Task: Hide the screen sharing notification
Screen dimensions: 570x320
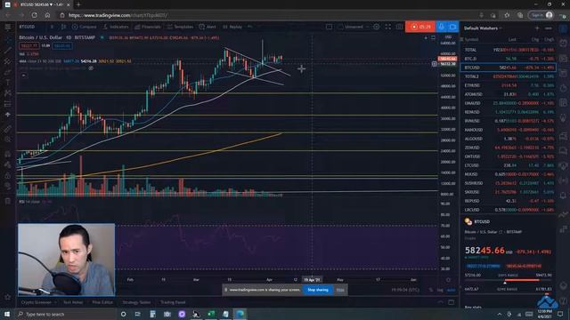Action: (x=340, y=290)
